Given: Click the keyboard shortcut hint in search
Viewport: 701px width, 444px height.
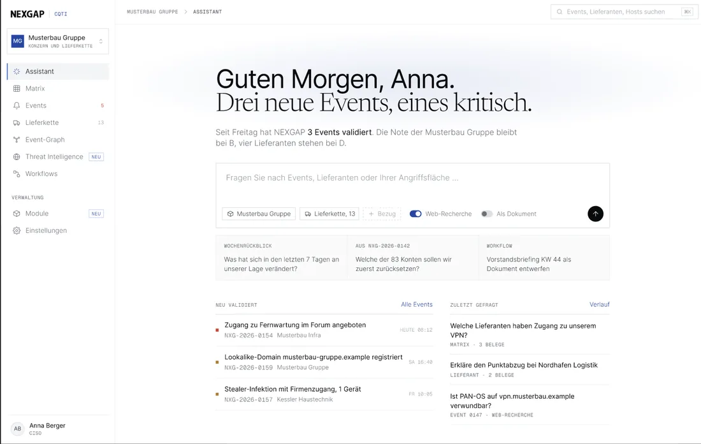Looking at the screenshot, I should click(x=687, y=12).
